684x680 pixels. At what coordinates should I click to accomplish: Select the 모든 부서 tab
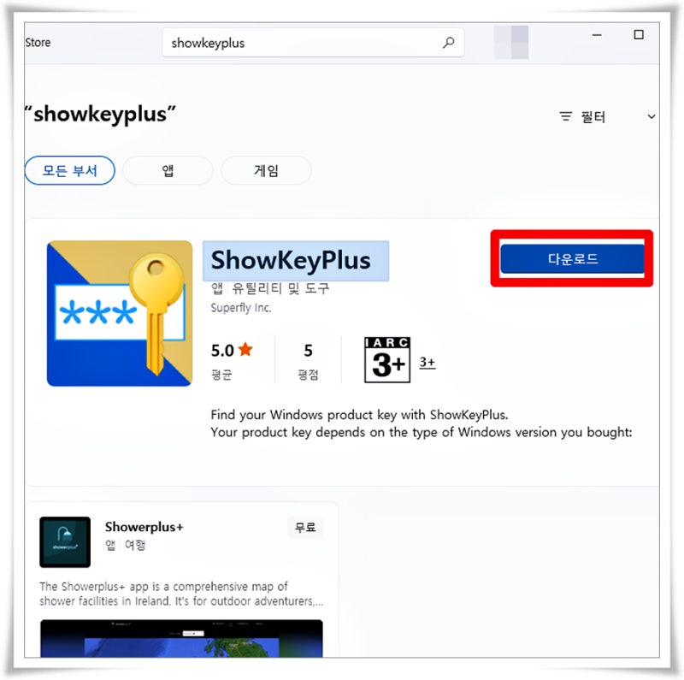point(70,170)
